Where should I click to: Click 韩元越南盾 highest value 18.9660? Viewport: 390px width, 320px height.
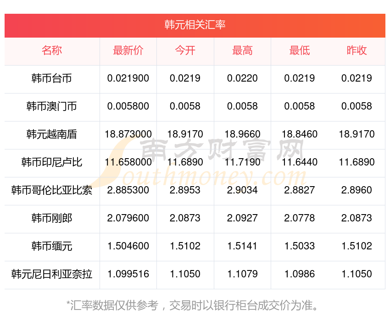pyautogui.click(x=242, y=134)
